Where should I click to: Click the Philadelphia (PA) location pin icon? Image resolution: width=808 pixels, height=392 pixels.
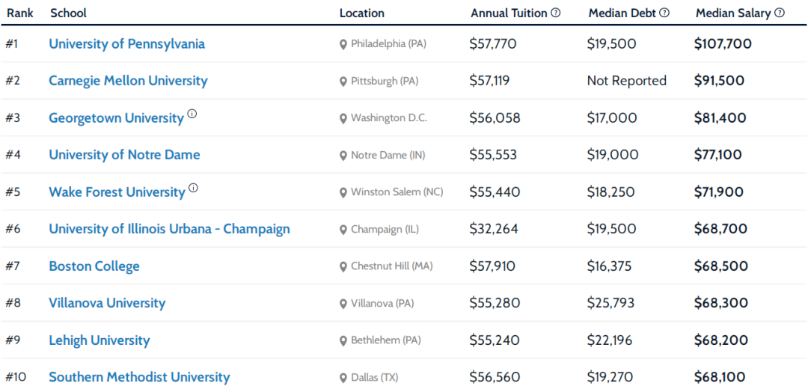pyautogui.click(x=343, y=45)
